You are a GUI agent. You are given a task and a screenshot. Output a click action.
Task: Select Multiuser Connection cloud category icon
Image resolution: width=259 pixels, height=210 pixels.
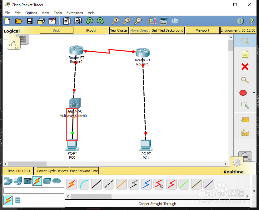pyautogui.click(x=57, y=181)
